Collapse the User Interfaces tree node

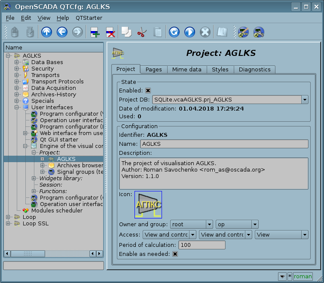tap(16, 107)
